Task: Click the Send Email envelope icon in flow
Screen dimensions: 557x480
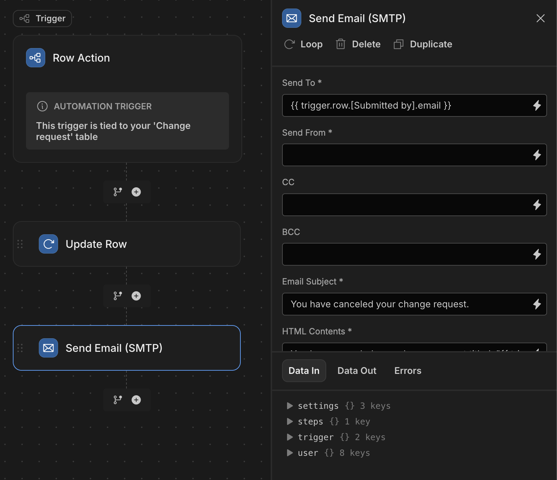Action: point(48,348)
